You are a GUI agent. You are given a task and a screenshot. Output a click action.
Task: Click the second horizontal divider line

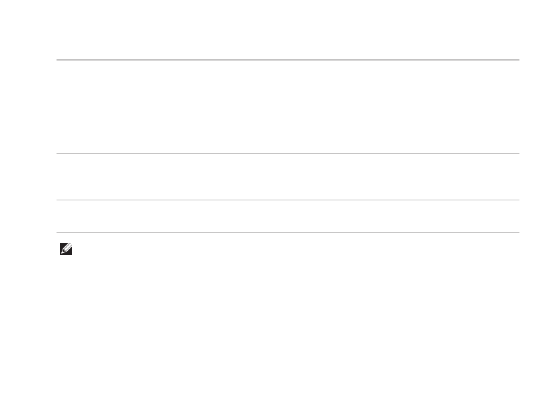pyautogui.click(x=287, y=154)
